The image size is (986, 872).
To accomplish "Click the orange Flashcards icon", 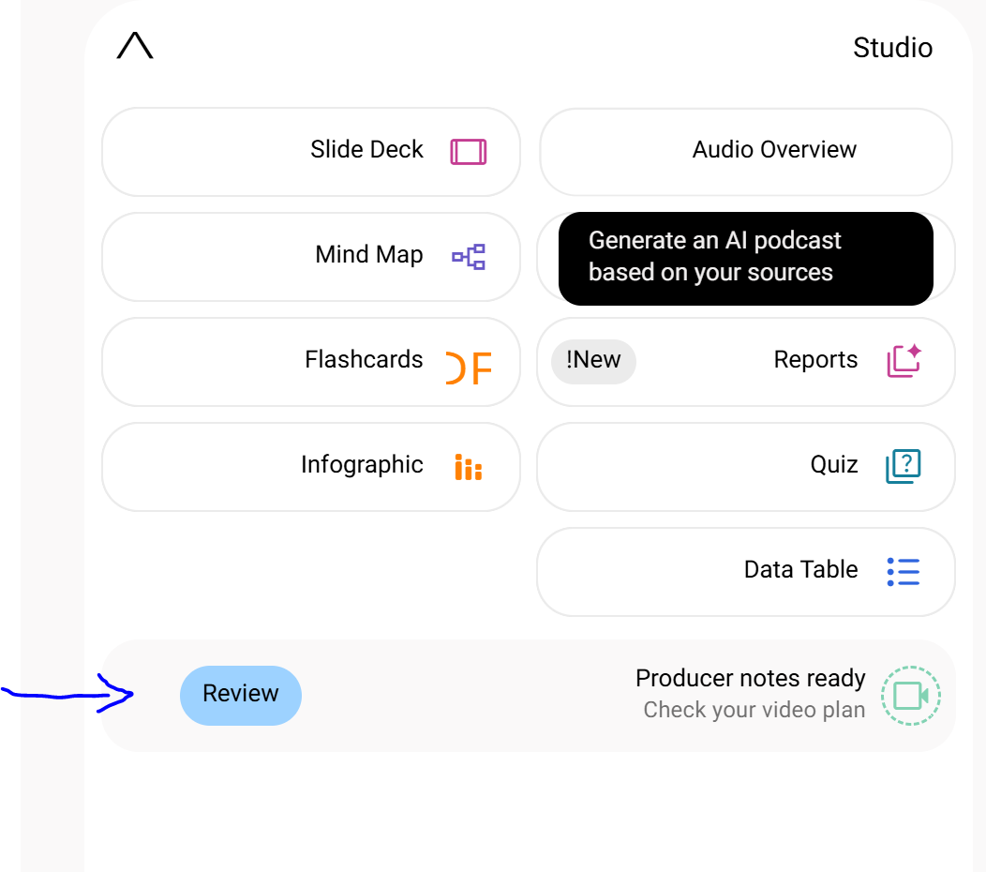I will click(469, 368).
